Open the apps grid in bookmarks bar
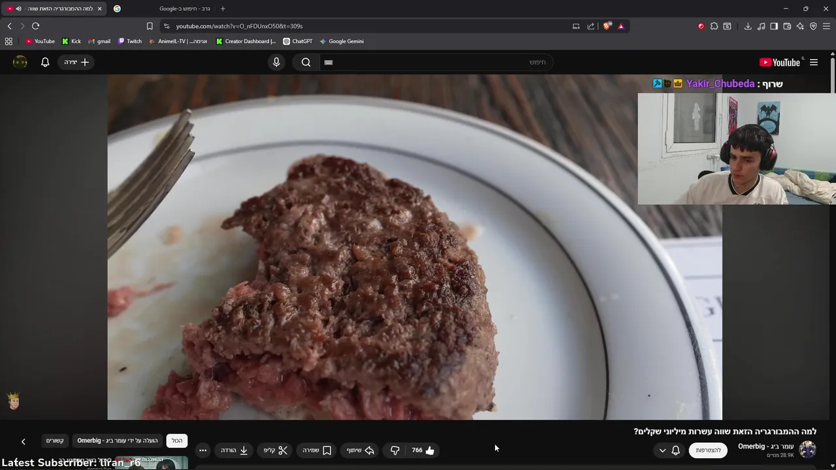 pyautogui.click(x=8, y=41)
